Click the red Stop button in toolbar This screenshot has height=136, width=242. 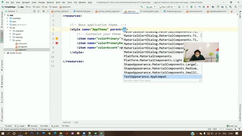(x=208, y=7)
